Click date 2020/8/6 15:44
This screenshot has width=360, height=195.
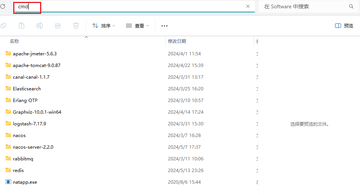tap(185, 182)
